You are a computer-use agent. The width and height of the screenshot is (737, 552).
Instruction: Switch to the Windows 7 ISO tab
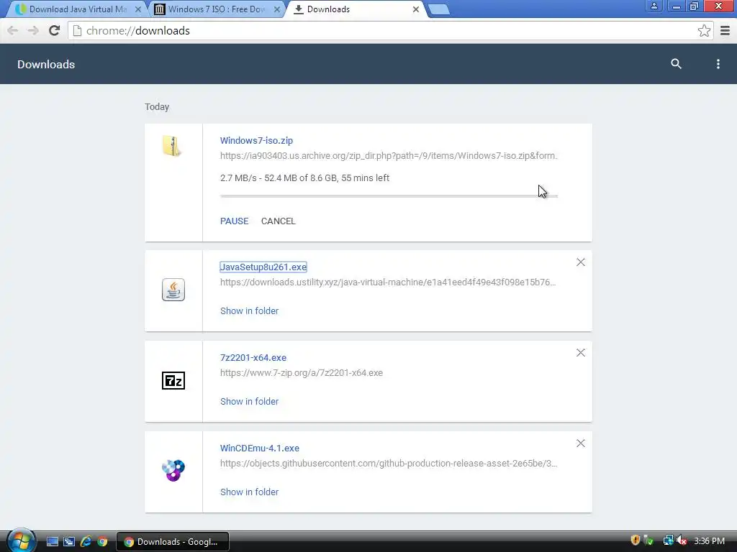coord(217,9)
